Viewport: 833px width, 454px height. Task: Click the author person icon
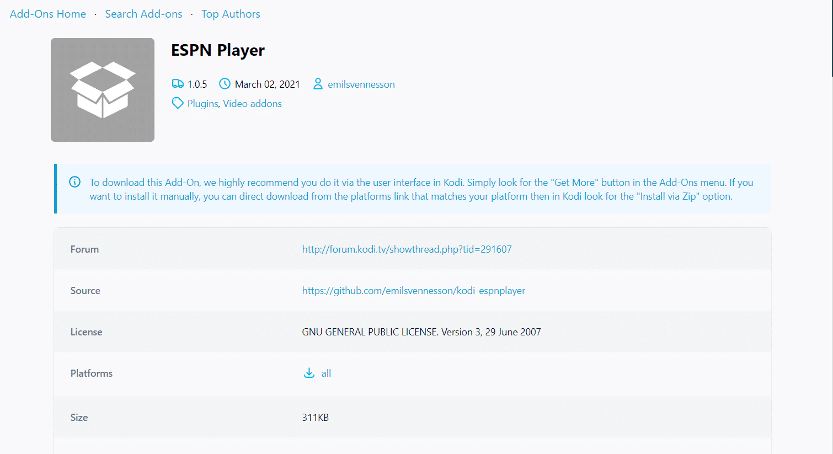click(x=318, y=84)
